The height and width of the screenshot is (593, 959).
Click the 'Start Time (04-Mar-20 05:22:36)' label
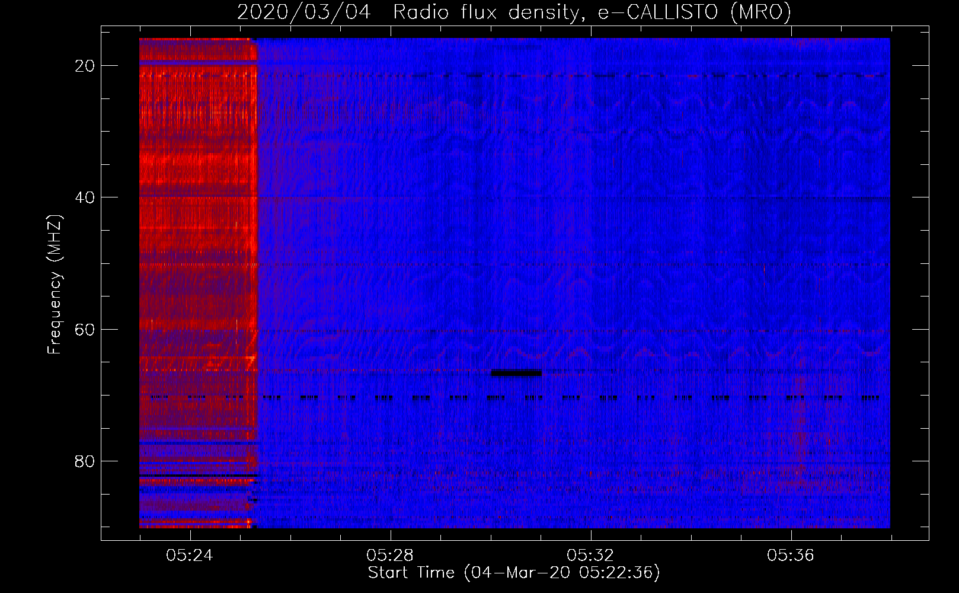click(x=514, y=573)
